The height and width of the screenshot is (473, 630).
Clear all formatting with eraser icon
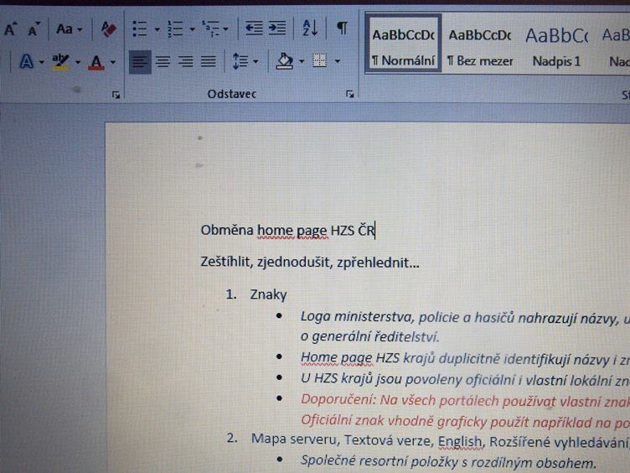[x=108, y=29]
